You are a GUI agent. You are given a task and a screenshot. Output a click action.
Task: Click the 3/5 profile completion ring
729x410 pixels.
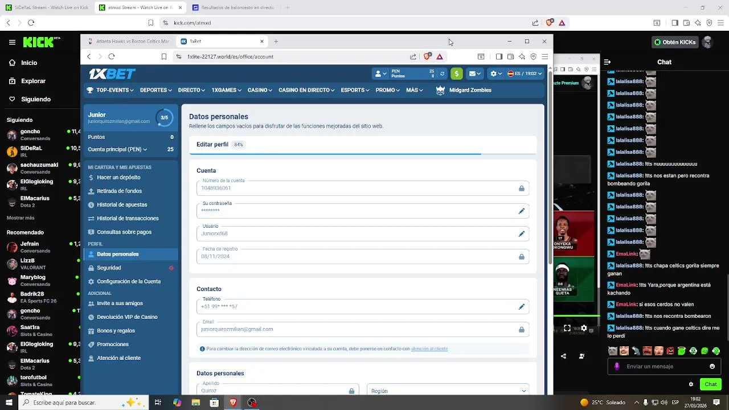tap(164, 118)
